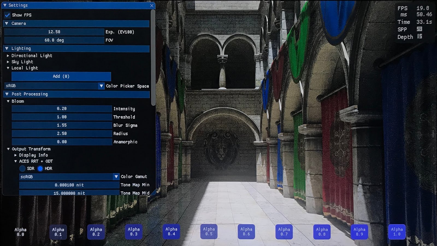
Task: Click the Bloom Threshold value field
Action: pos(62,117)
